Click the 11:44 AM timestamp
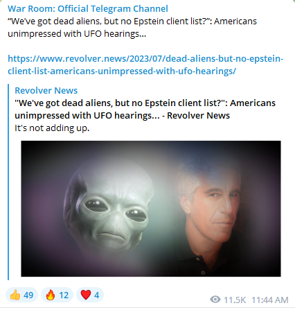The image size is (295, 310). 270,300
